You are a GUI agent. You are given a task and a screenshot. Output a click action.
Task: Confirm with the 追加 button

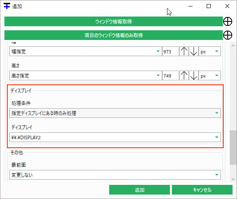(x=140, y=190)
